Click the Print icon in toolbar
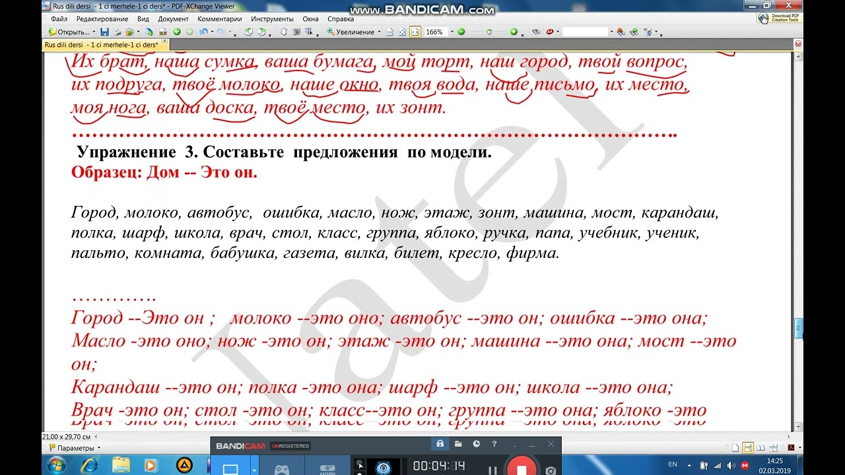Viewport: 845px width, 475px height. (117, 32)
